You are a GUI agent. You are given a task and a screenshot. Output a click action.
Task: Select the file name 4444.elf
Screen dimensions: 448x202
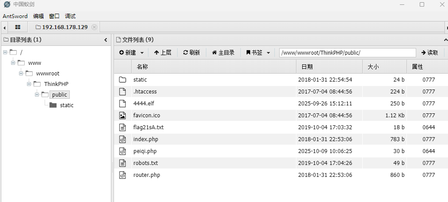point(144,103)
